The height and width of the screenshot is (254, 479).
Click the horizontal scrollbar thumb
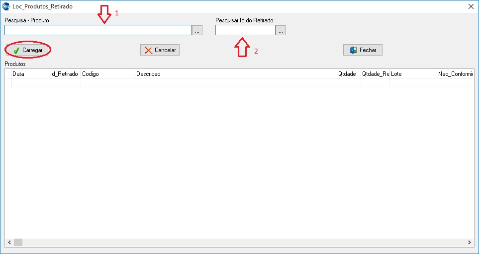[18, 242]
